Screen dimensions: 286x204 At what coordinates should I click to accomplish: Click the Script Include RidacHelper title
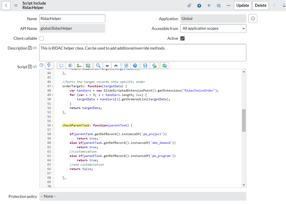click(34, 6)
